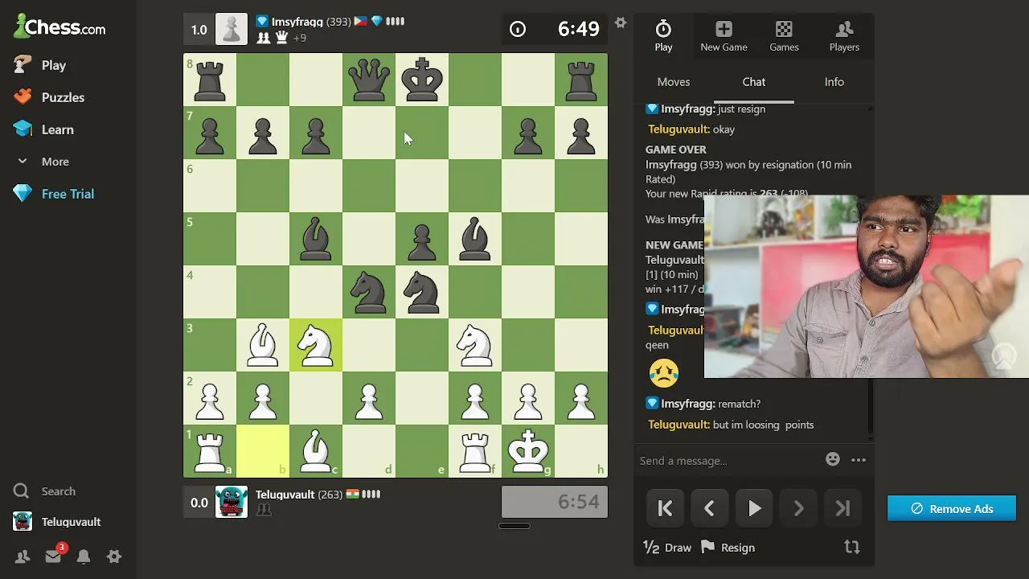Open the sidebar settings gear
The image size is (1029, 579).
(x=114, y=556)
